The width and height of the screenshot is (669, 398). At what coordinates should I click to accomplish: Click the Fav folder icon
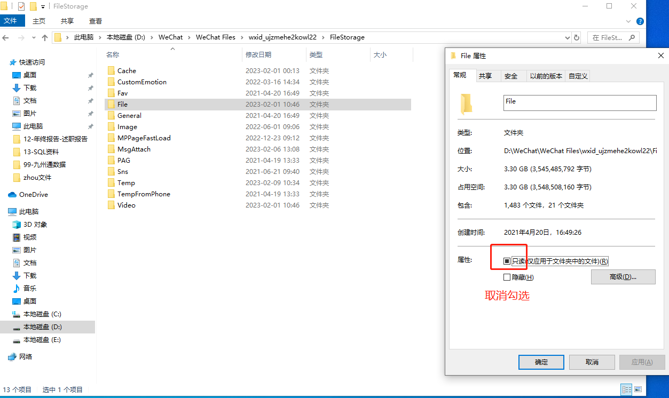(x=111, y=93)
